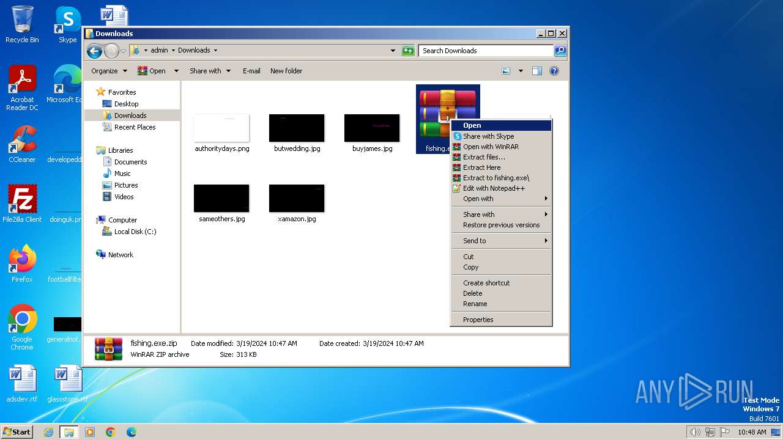Select Extract Here

pyautogui.click(x=501, y=167)
